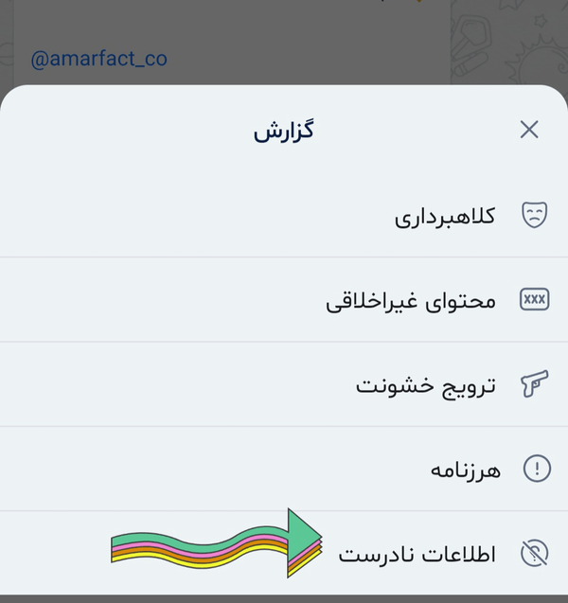The image size is (568, 603).
Task: Click blank space left of هرزنامه row
Action: point(189,470)
